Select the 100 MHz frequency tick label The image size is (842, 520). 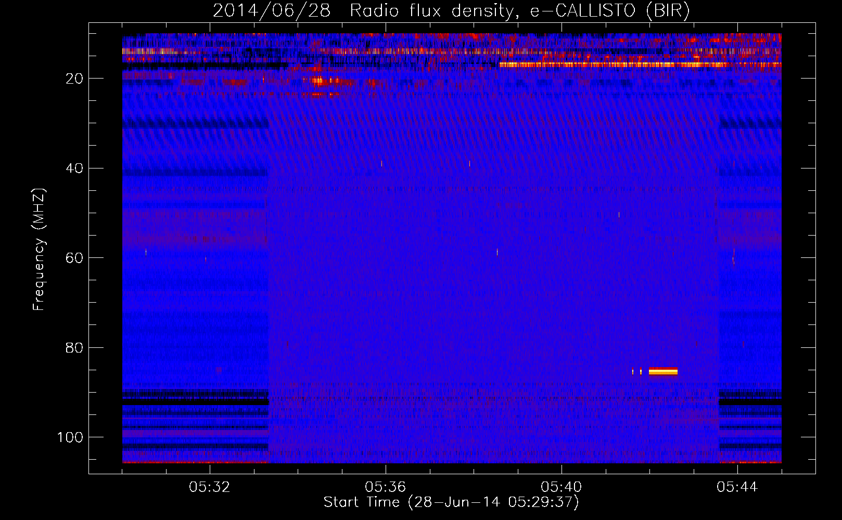(70, 437)
